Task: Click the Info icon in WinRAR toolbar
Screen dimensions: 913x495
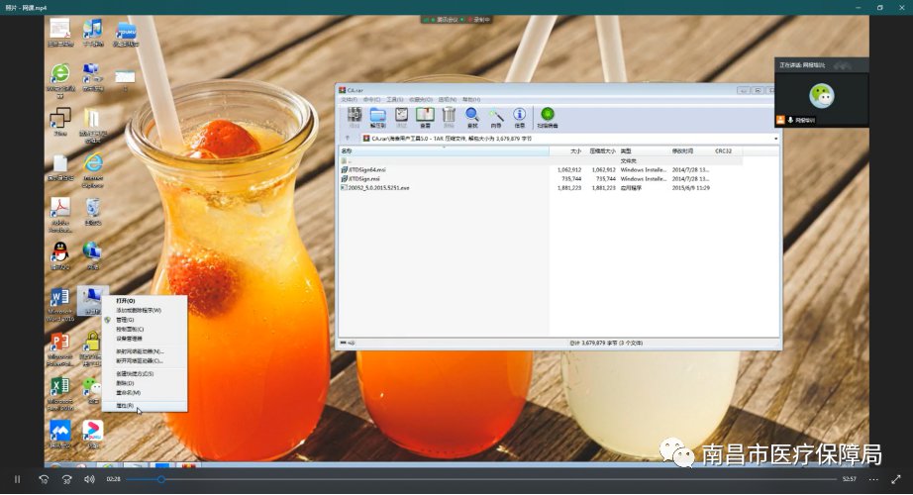Action: pyautogui.click(x=520, y=118)
